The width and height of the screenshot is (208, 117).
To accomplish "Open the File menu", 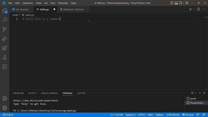I will (x=10, y=3).
